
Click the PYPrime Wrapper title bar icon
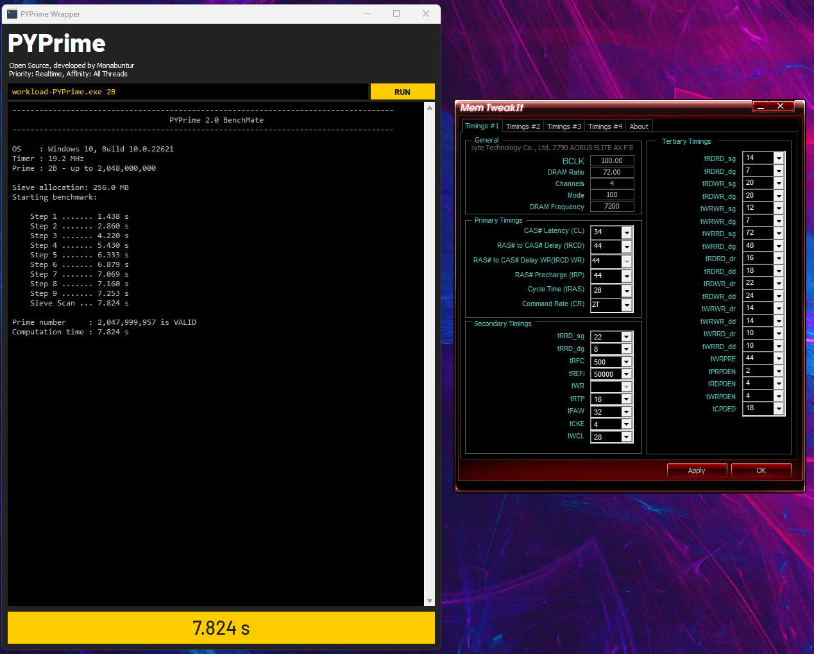12,13
